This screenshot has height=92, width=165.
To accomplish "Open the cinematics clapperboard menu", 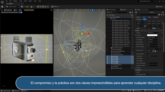I will tap(32, 7).
